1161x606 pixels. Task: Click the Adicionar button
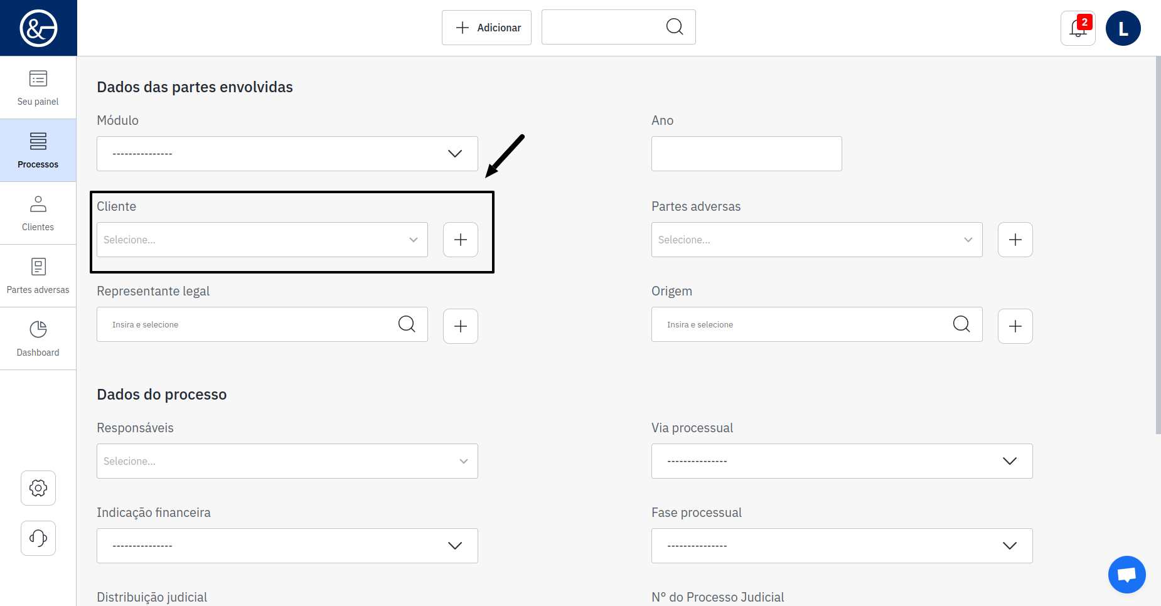(486, 28)
